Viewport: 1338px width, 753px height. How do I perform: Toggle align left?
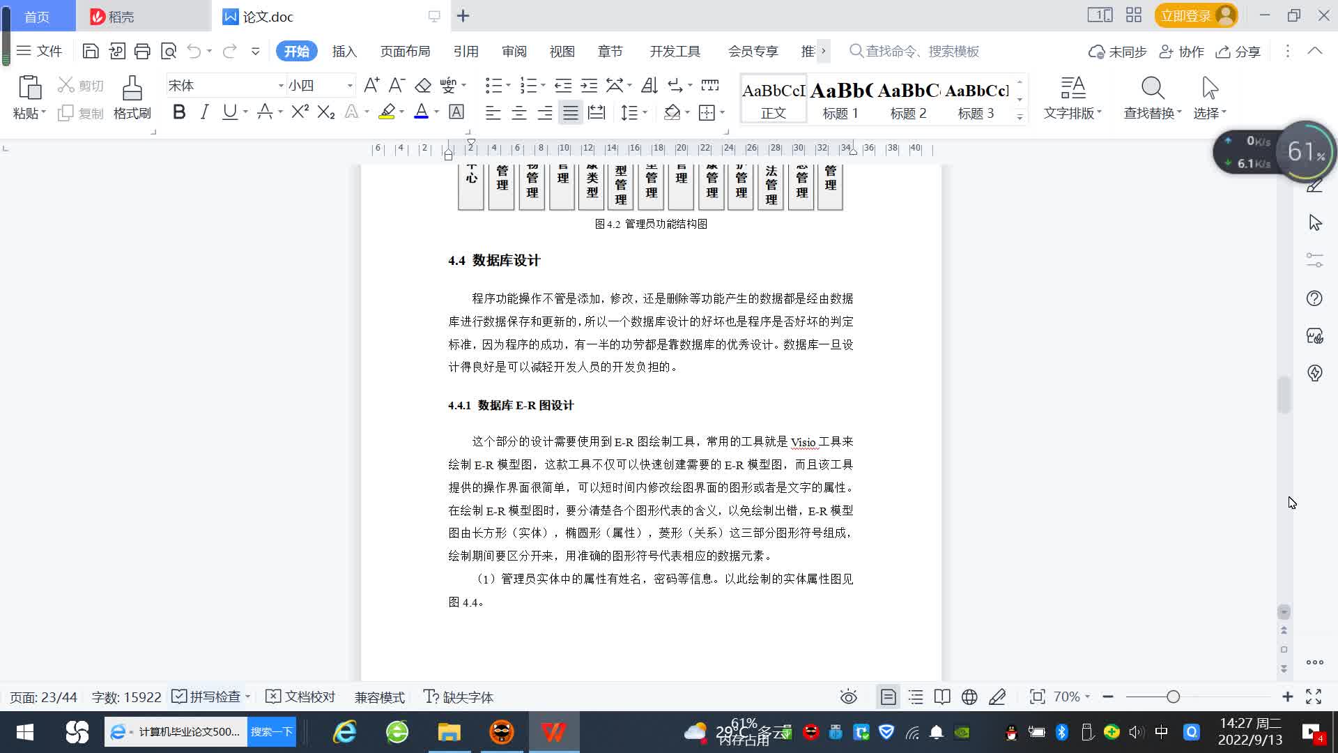tap(493, 112)
